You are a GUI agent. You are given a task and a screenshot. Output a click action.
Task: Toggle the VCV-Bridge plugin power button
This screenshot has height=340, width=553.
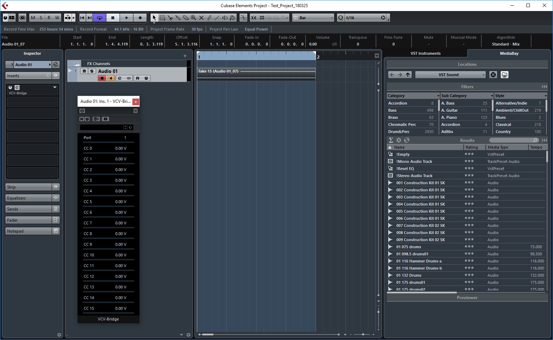coord(82,111)
